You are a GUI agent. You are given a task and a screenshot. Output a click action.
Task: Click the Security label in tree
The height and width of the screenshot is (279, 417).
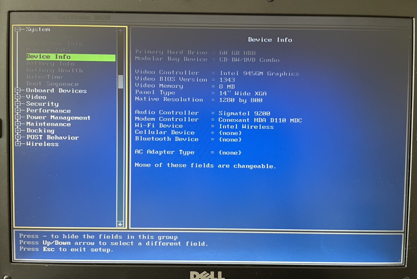[x=42, y=104]
